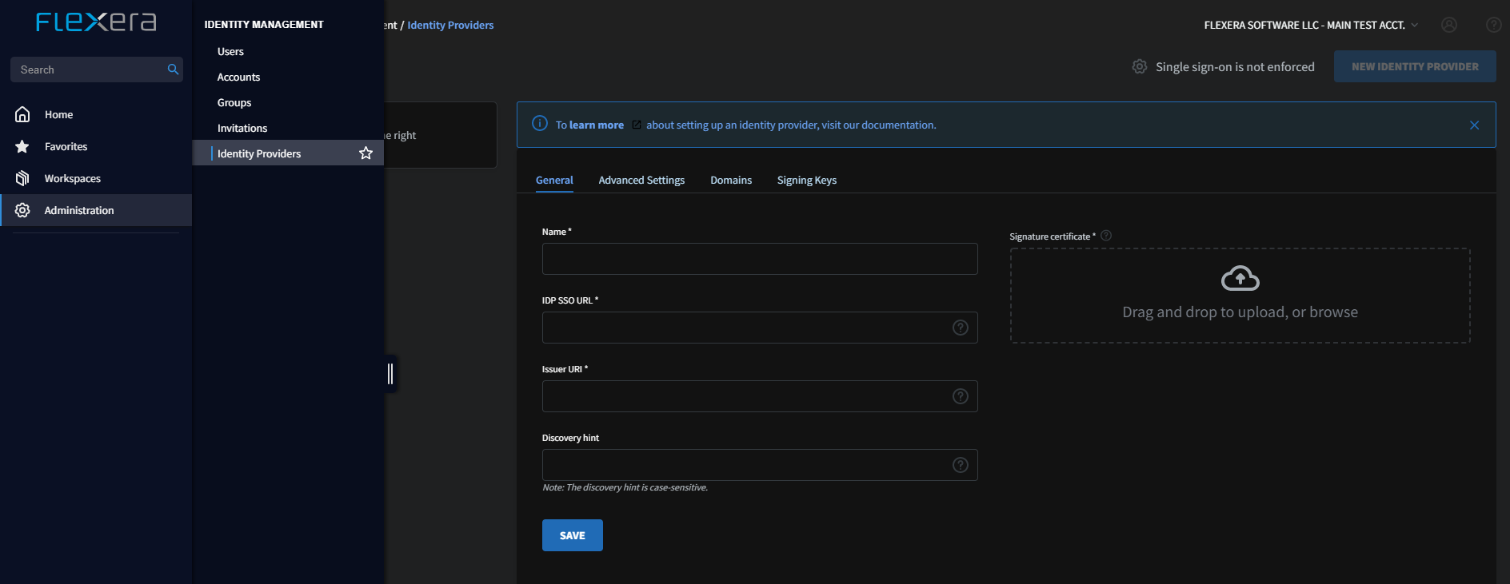The image size is (1510, 584).
Task: Switch to the Advanced Settings tab
Action: click(x=641, y=180)
